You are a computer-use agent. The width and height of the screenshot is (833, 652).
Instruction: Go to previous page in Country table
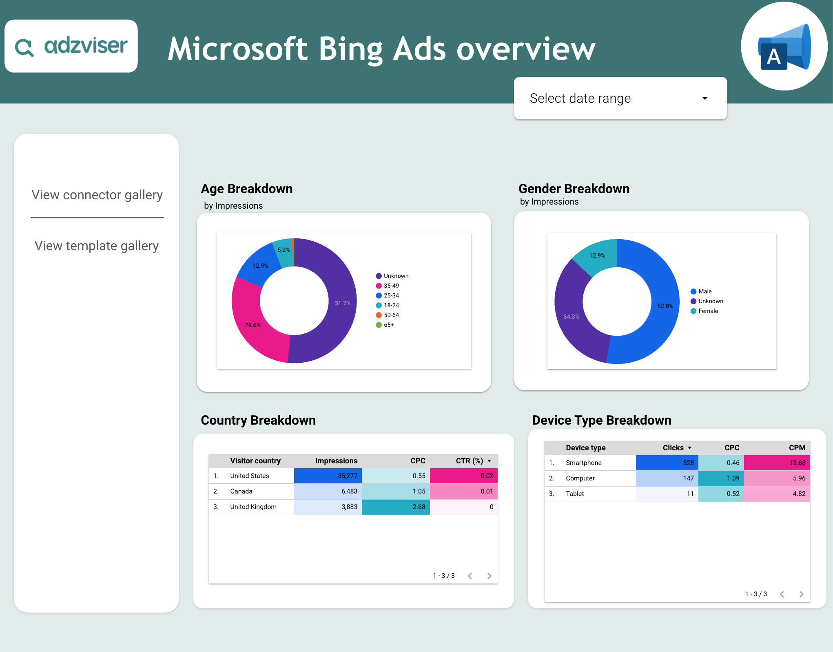[470, 576]
